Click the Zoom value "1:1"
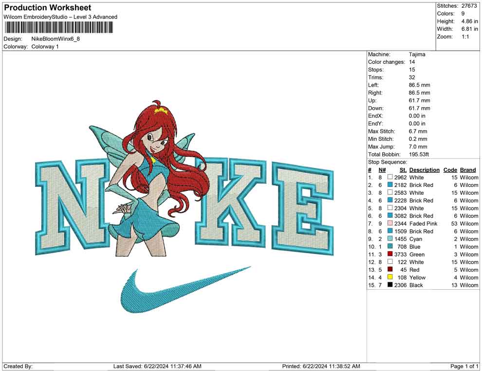 465,37
